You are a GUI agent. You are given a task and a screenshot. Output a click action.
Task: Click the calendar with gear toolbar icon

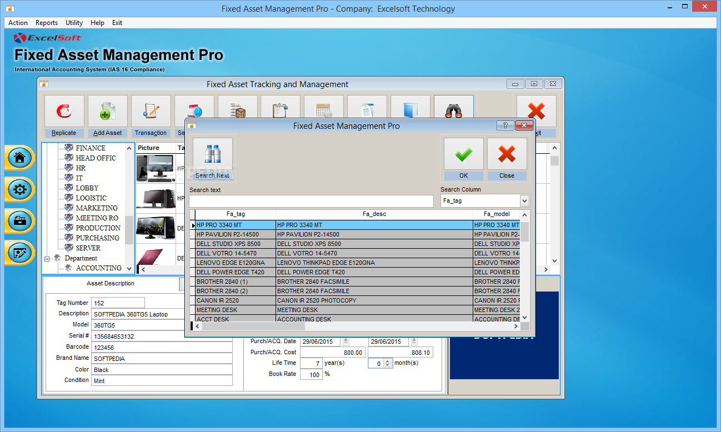[324, 107]
